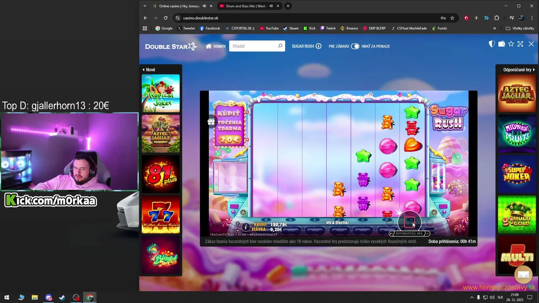Open the apps grid in bookmarks bar

pos(145,28)
